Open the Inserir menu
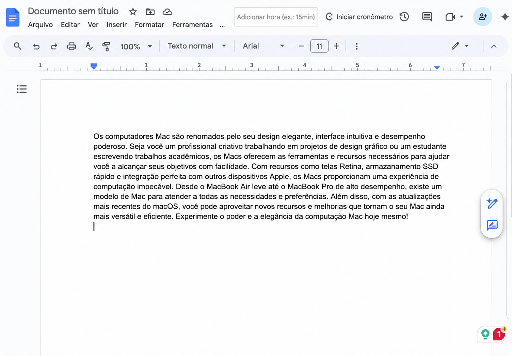Image resolution: width=512 pixels, height=356 pixels. [116, 25]
